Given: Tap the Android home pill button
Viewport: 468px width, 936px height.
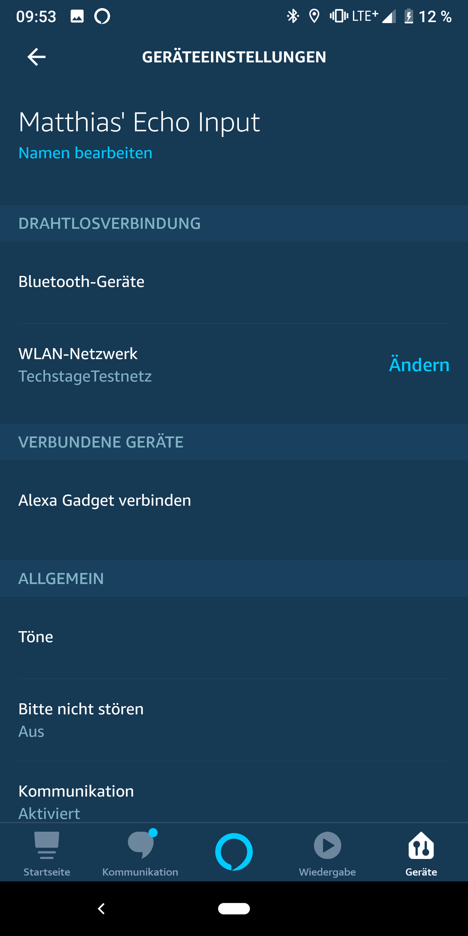Looking at the screenshot, I should coord(234,908).
